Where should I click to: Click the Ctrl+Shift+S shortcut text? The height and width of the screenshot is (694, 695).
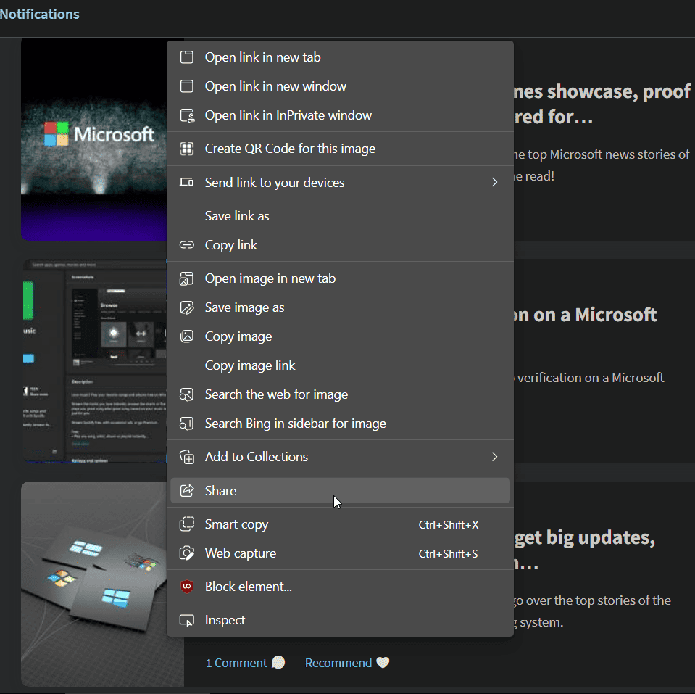(448, 554)
